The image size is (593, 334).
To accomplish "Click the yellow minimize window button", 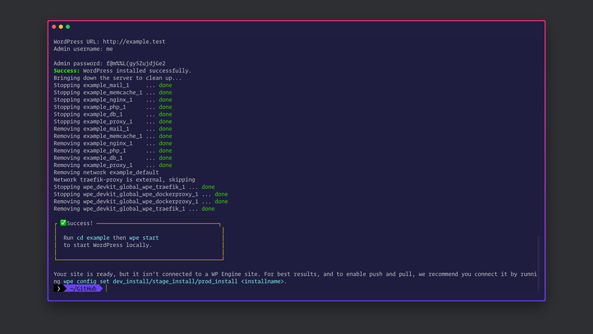I will (61, 27).
